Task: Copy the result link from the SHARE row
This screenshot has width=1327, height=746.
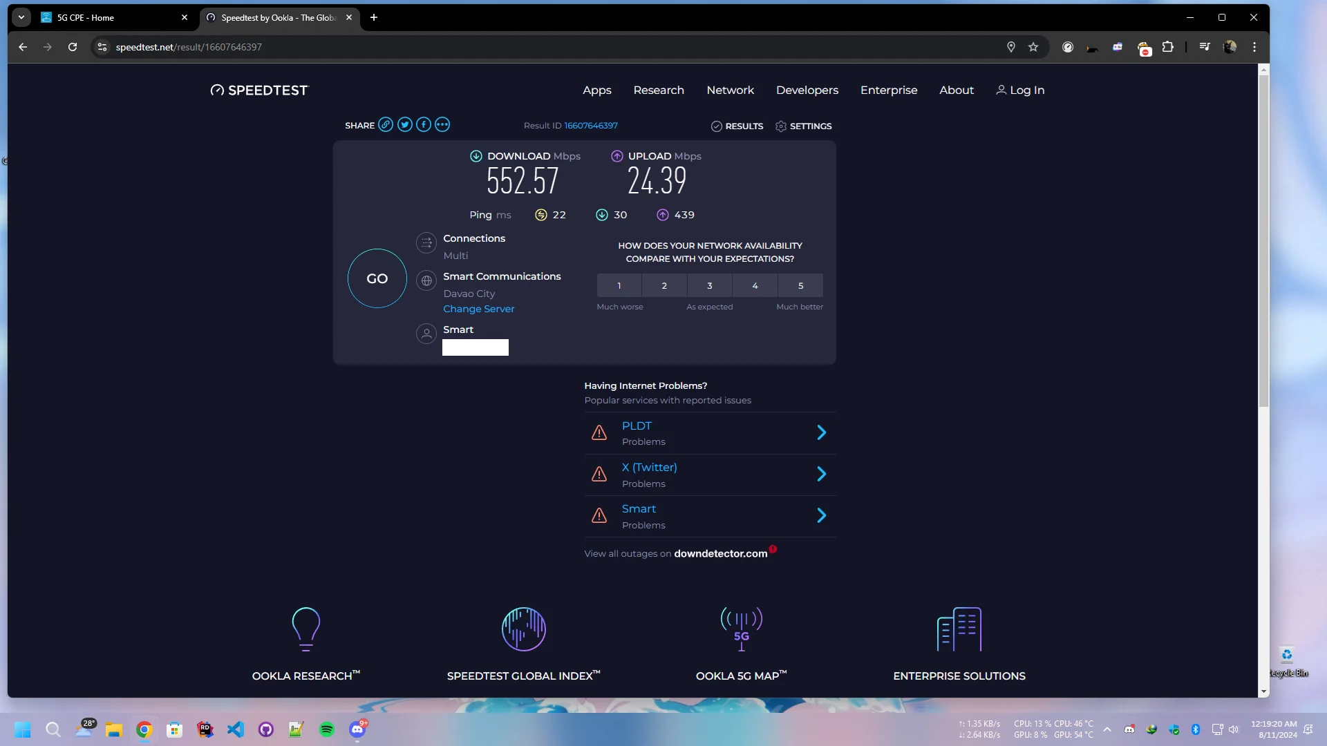Action: coord(386,124)
